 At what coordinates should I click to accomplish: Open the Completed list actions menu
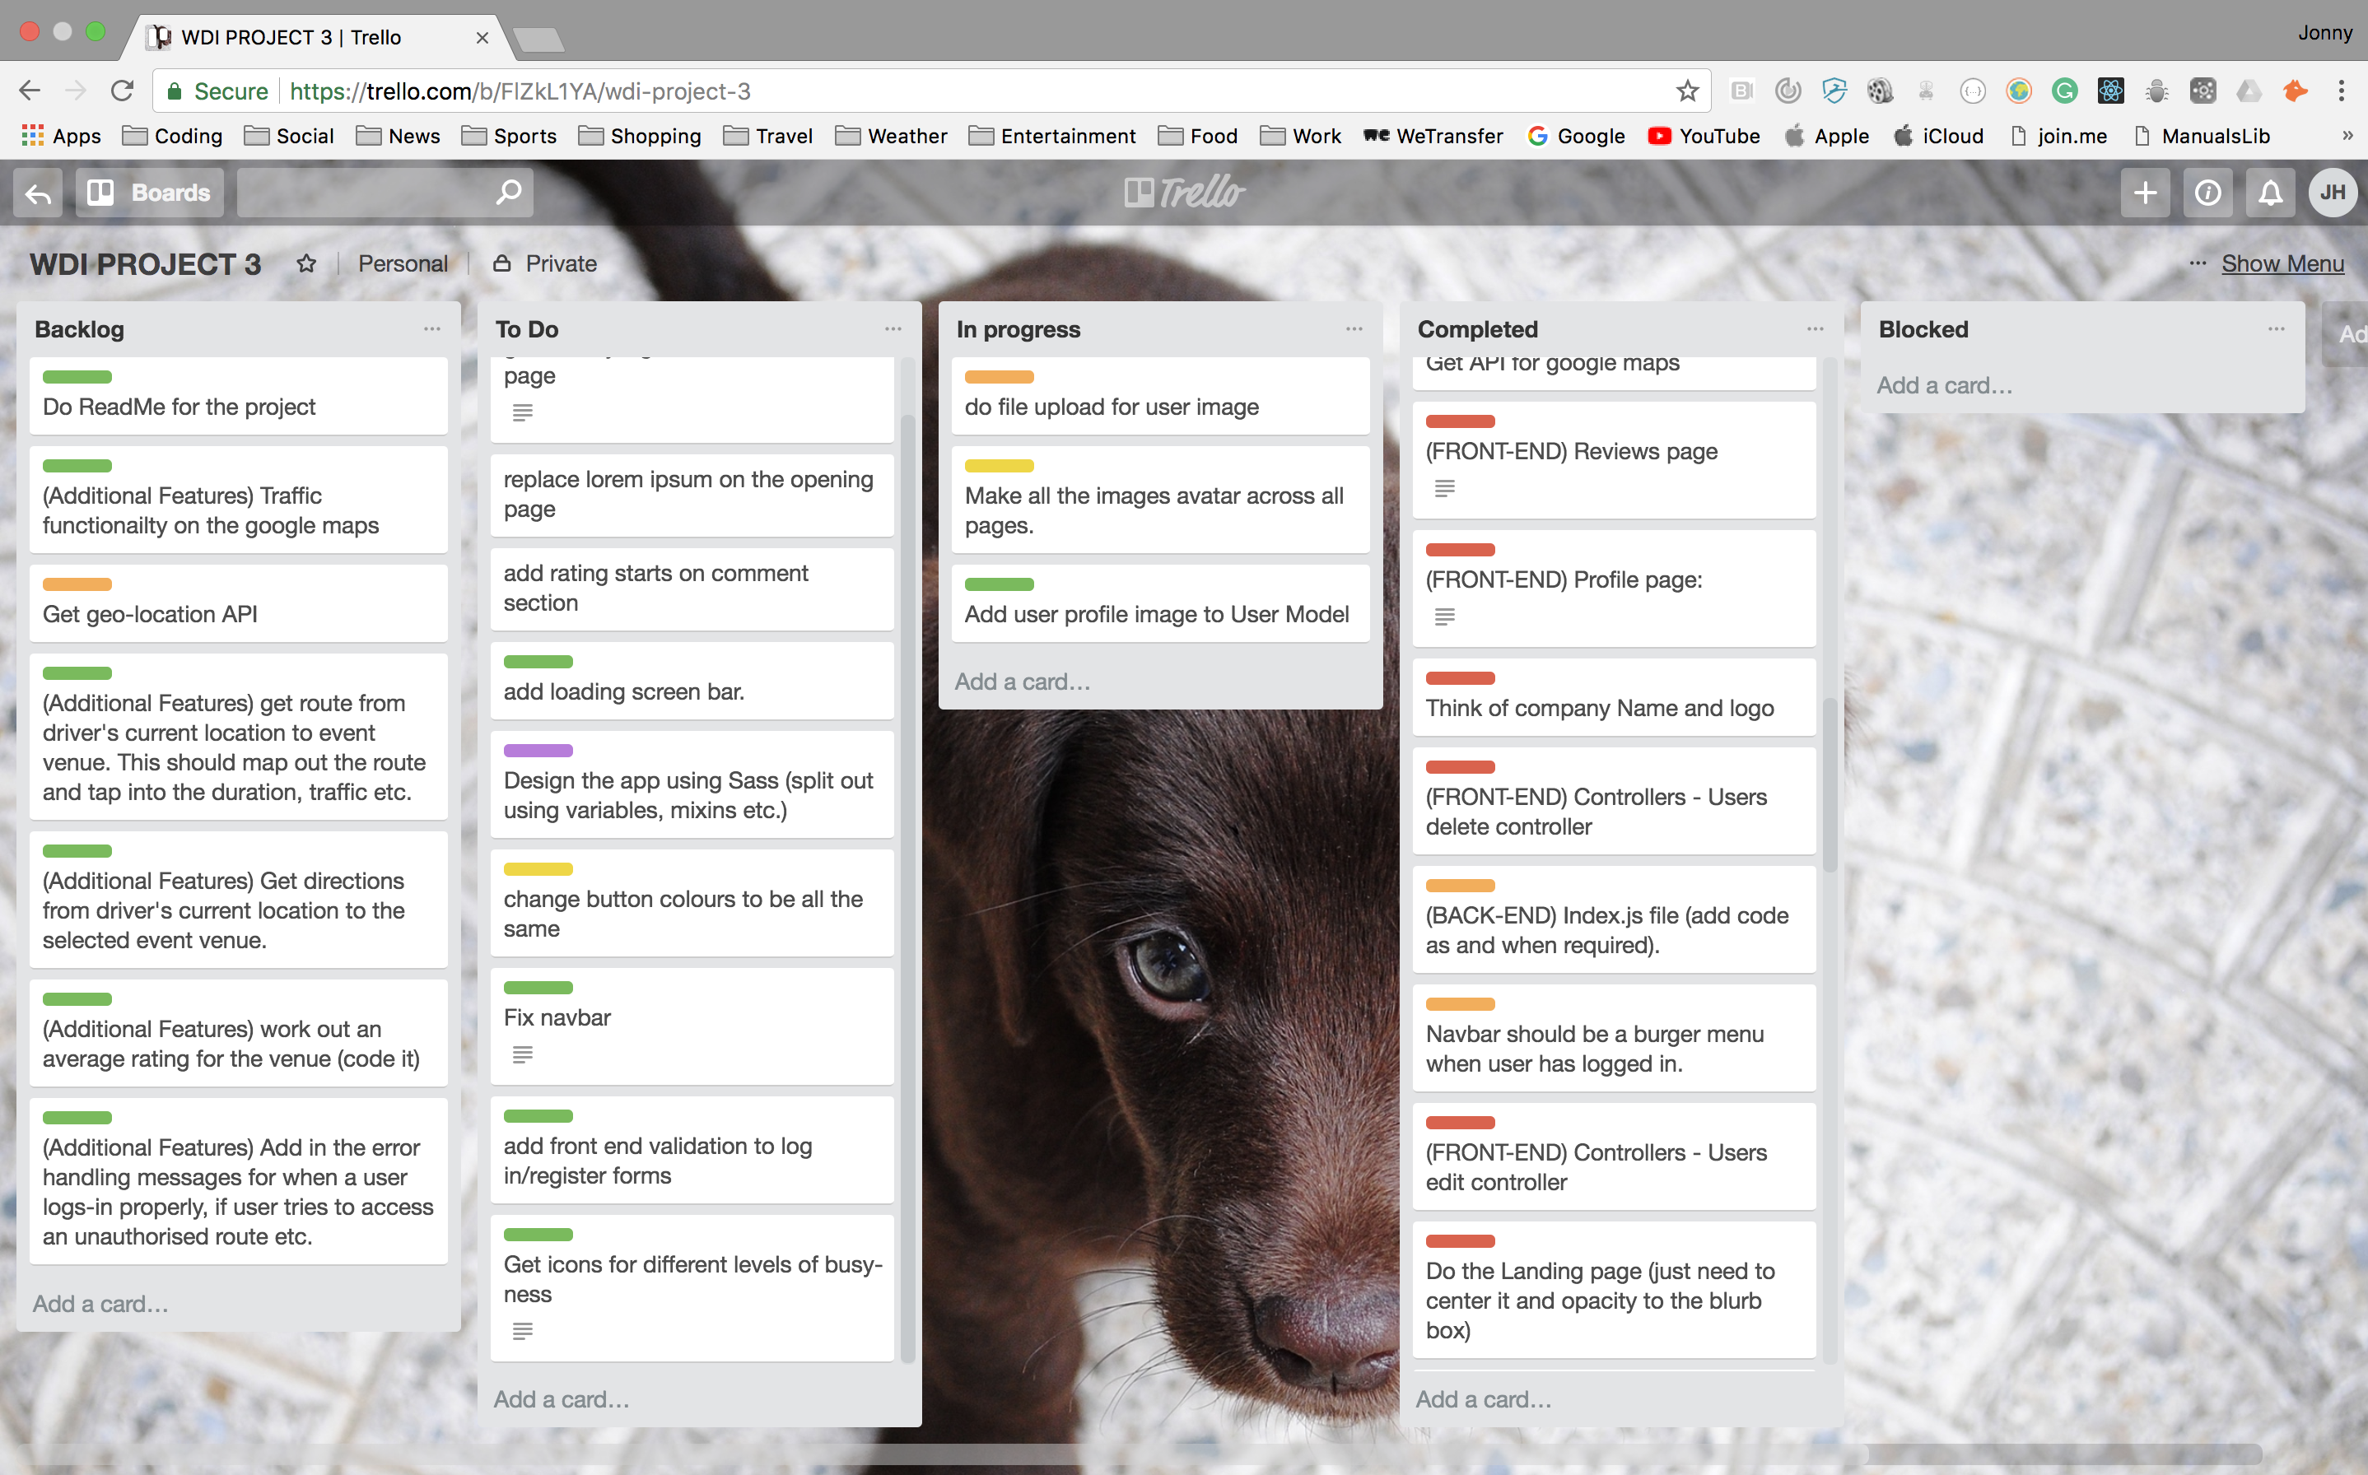coord(1815,330)
